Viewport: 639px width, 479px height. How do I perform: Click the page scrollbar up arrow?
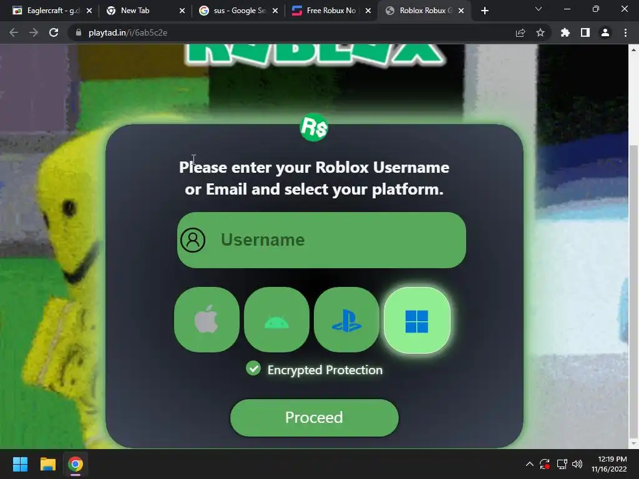(633, 50)
